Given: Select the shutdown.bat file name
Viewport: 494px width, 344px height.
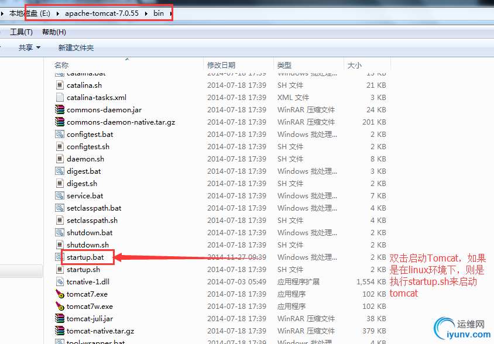Looking at the screenshot, I should click(x=90, y=232).
